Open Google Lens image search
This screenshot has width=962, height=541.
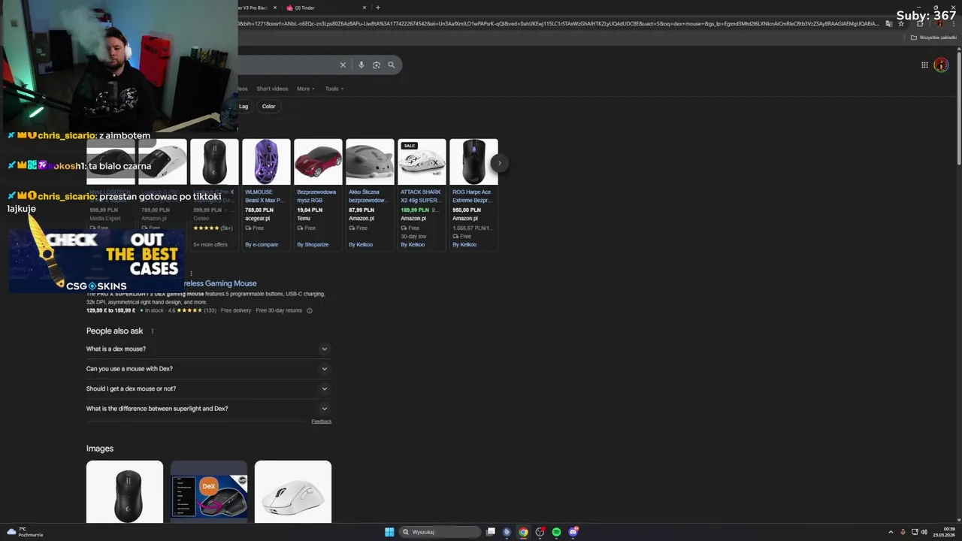[377, 65]
